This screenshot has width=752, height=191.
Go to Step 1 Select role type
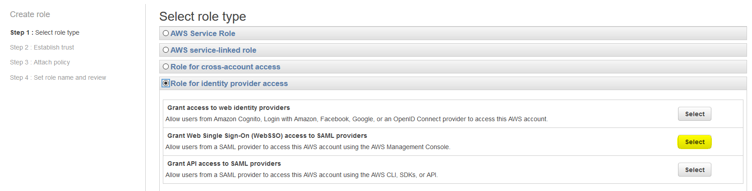point(45,32)
